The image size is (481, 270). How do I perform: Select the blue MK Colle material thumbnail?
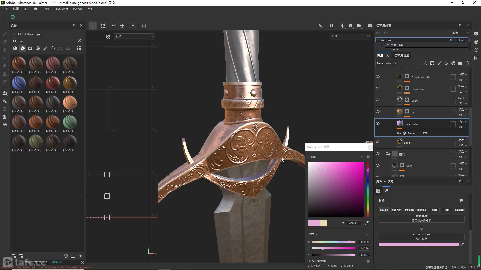19,83
